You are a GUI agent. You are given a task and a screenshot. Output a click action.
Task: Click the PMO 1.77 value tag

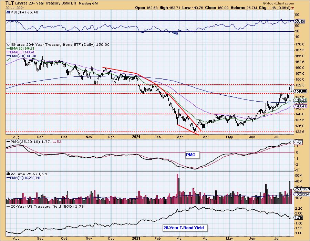coord(298,142)
